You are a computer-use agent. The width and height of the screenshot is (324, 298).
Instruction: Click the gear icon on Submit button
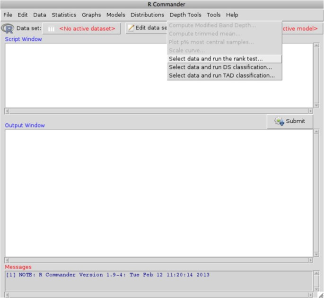279,121
